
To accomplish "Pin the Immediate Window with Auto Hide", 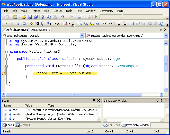I will [x=162, y=101].
